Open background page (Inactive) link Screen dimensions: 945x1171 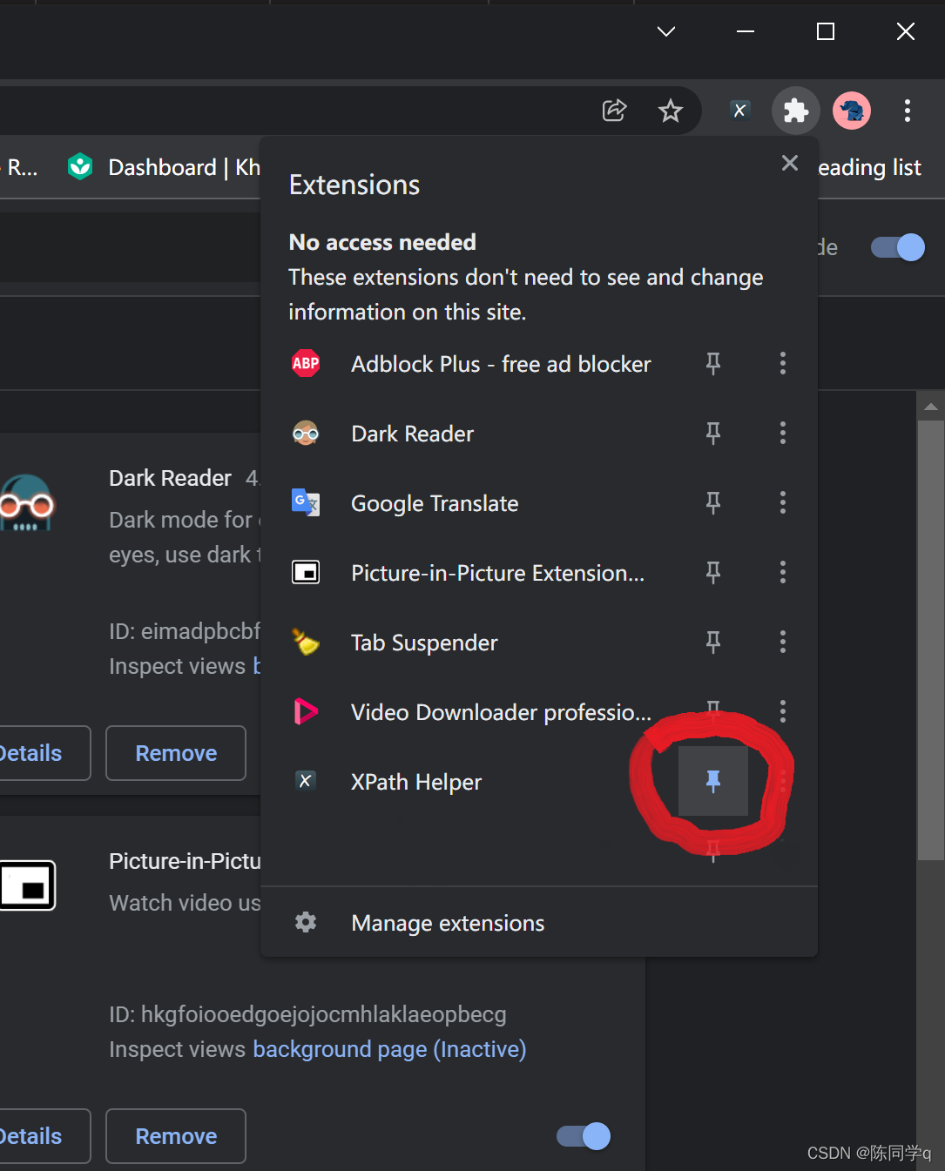click(x=389, y=1049)
